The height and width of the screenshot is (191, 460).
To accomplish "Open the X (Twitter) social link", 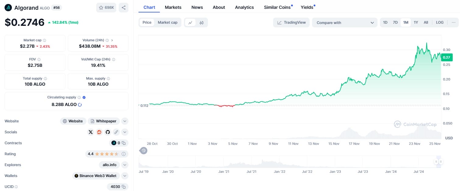I will [90, 132].
